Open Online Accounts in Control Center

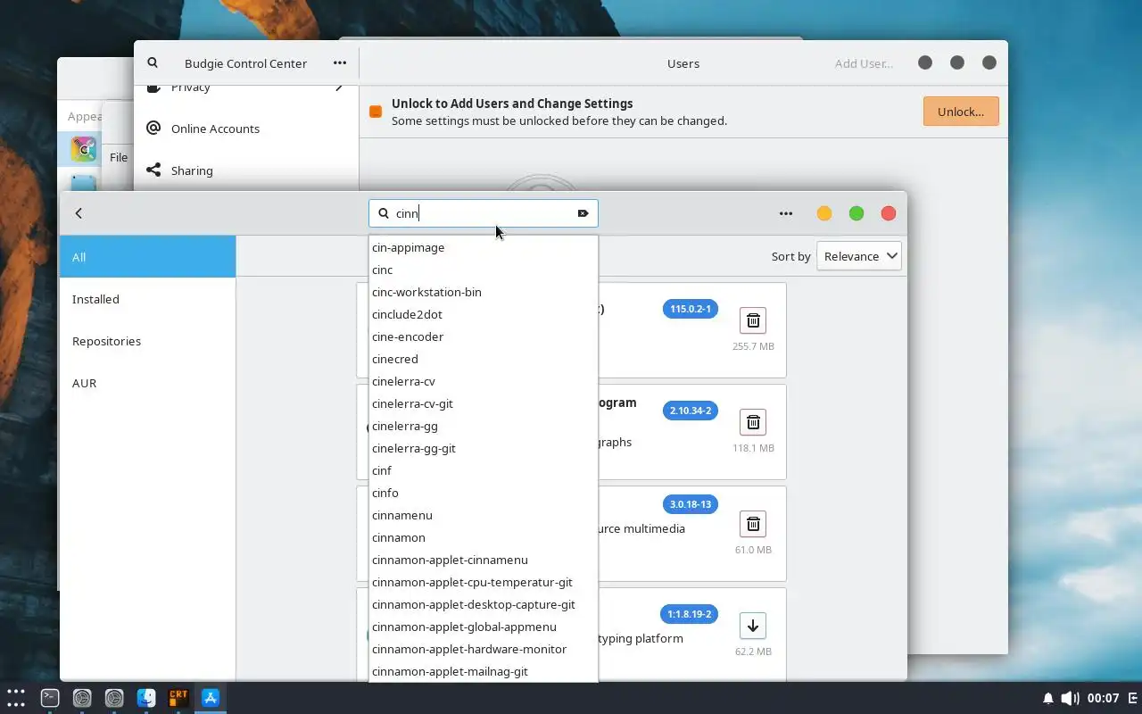point(245,129)
